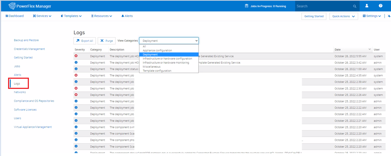Open the Alerts tab in top navigation
Viewport: 391px width, 156px height.
tap(127, 16)
